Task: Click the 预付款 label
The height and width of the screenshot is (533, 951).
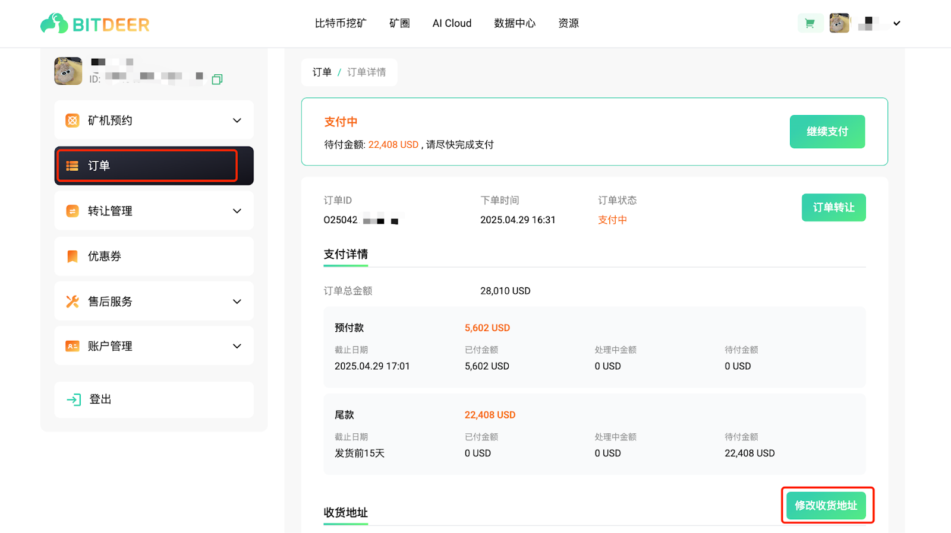Action: click(x=349, y=328)
